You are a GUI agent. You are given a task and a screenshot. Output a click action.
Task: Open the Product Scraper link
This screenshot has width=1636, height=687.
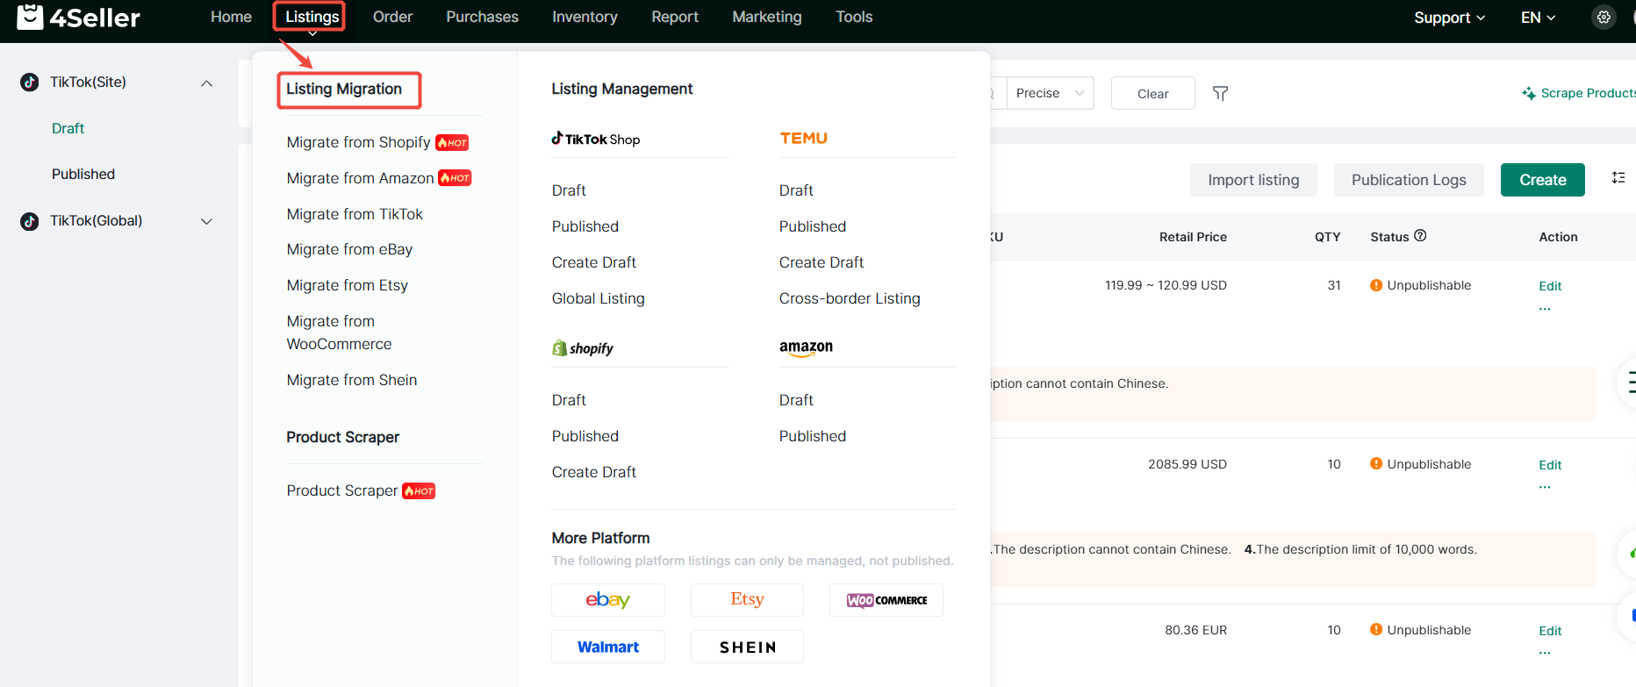click(x=341, y=490)
